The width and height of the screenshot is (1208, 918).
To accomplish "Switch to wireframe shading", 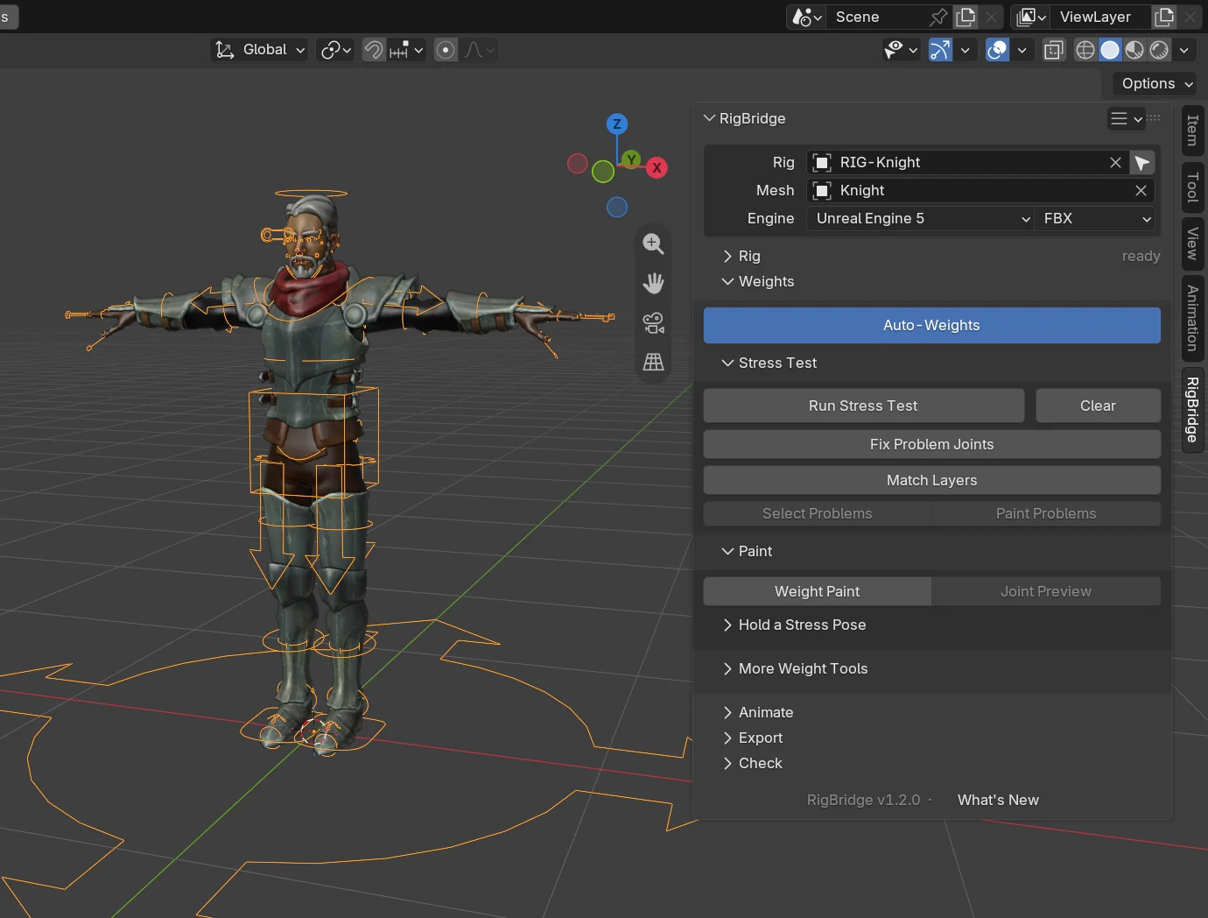I will (1085, 50).
